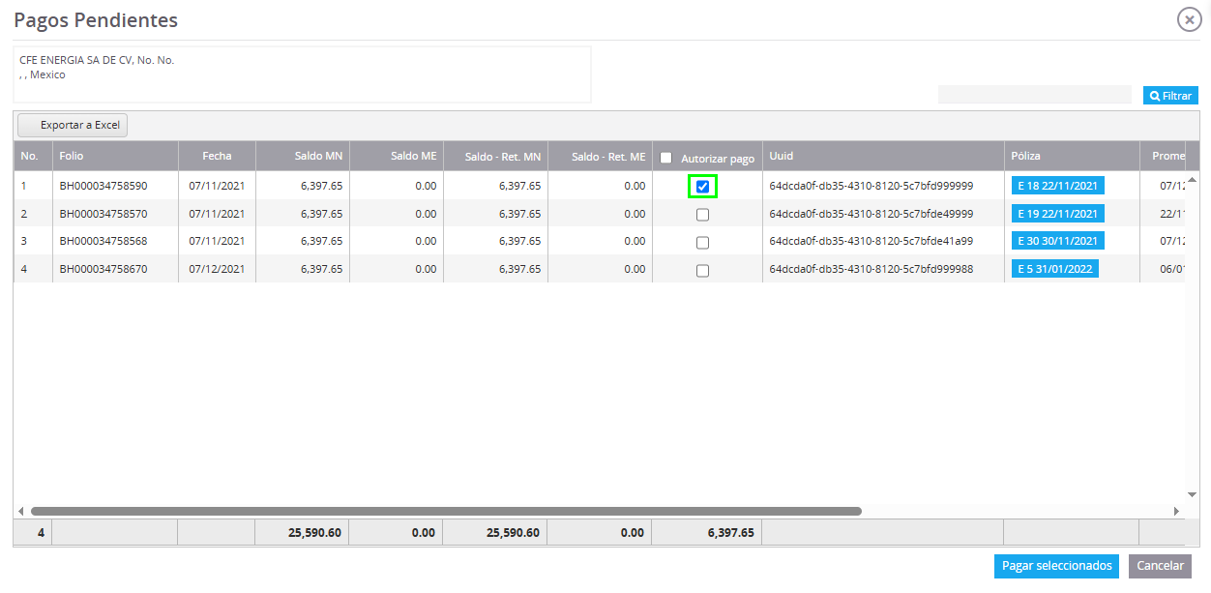
Task: Click Uuid ending in 5c7bfde41a99
Action: coord(871,241)
